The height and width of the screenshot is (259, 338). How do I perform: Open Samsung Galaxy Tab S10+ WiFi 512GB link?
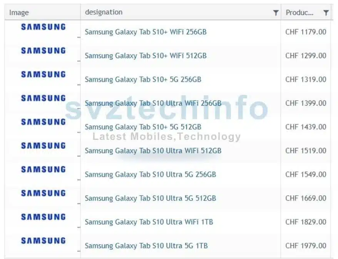coord(146,56)
